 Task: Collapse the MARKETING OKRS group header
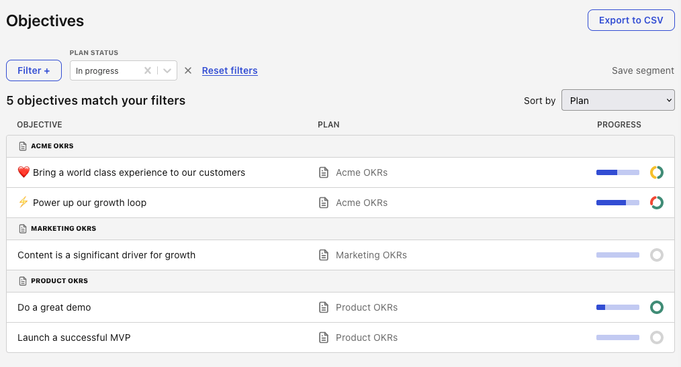pos(63,229)
